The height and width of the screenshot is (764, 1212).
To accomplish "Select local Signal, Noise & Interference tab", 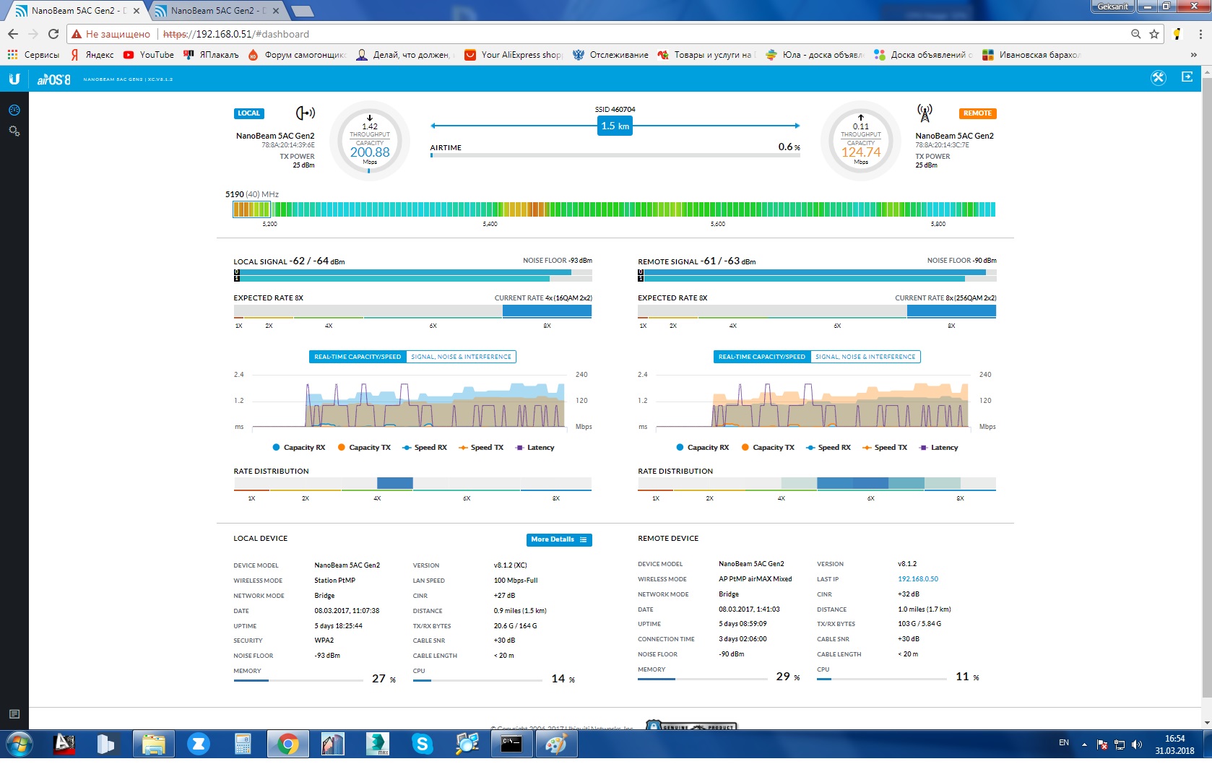I will (x=462, y=357).
